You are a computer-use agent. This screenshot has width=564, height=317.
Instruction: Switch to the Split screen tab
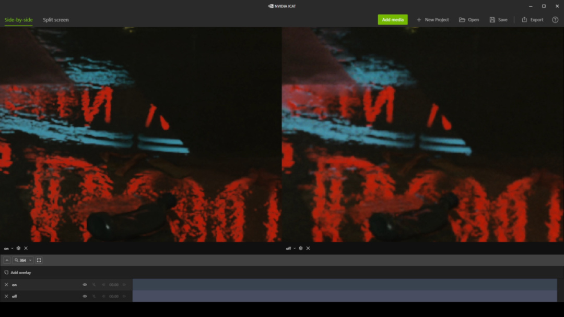56,20
